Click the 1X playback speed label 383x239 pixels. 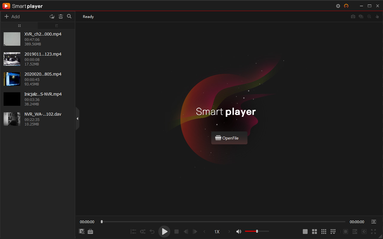[x=217, y=232]
